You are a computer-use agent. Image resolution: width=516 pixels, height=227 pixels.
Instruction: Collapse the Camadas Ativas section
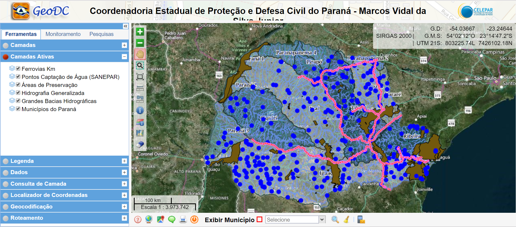click(x=124, y=57)
